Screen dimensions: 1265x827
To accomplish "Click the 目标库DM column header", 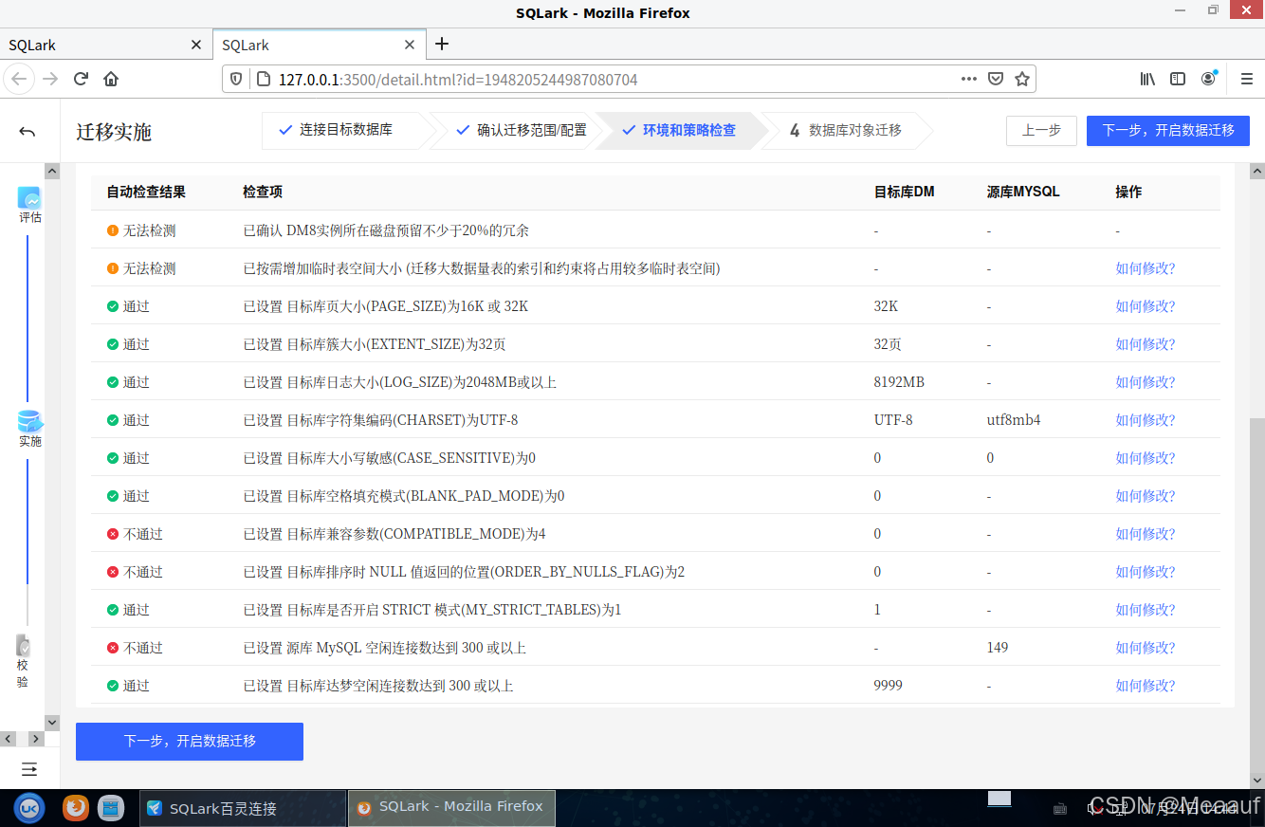I will 904,192.
